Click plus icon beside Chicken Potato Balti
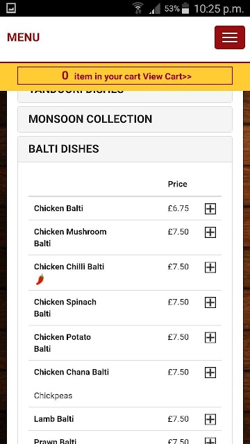The width and height of the screenshot is (250, 444). point(210,338)
